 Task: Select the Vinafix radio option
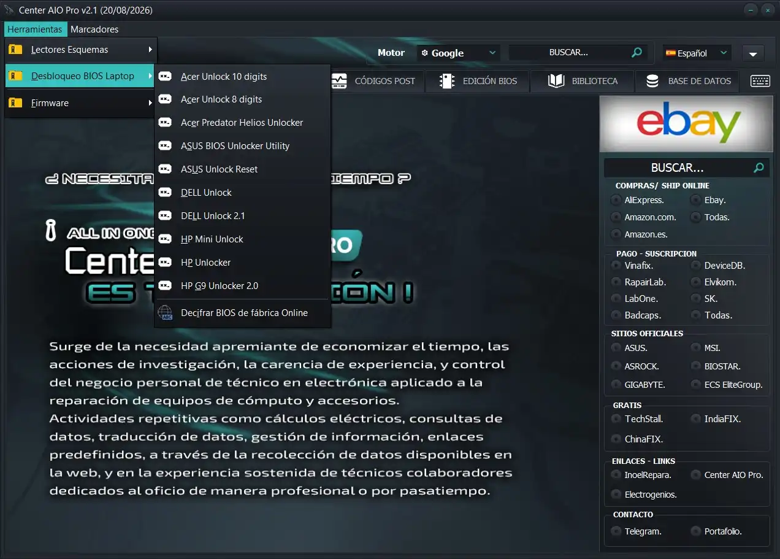616,266
